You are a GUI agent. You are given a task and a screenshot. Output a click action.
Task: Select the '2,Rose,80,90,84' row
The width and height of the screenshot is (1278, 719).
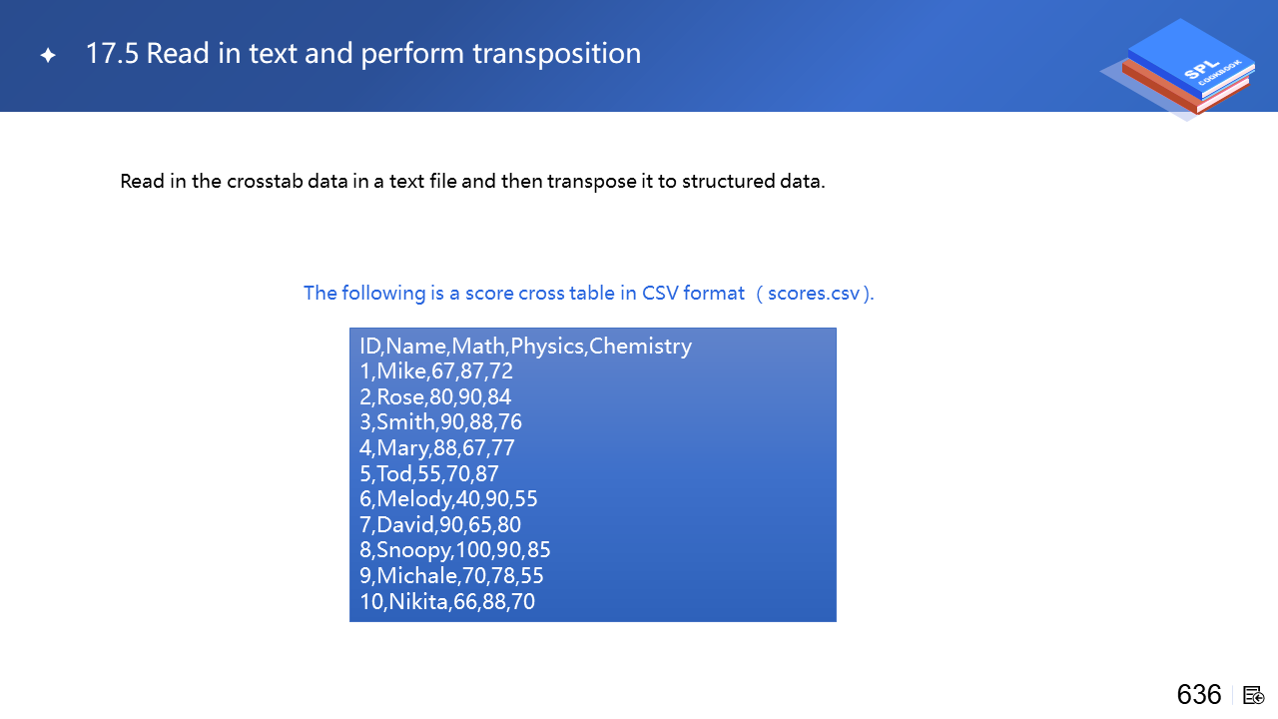pyautogui.click(x=435, y=397)
